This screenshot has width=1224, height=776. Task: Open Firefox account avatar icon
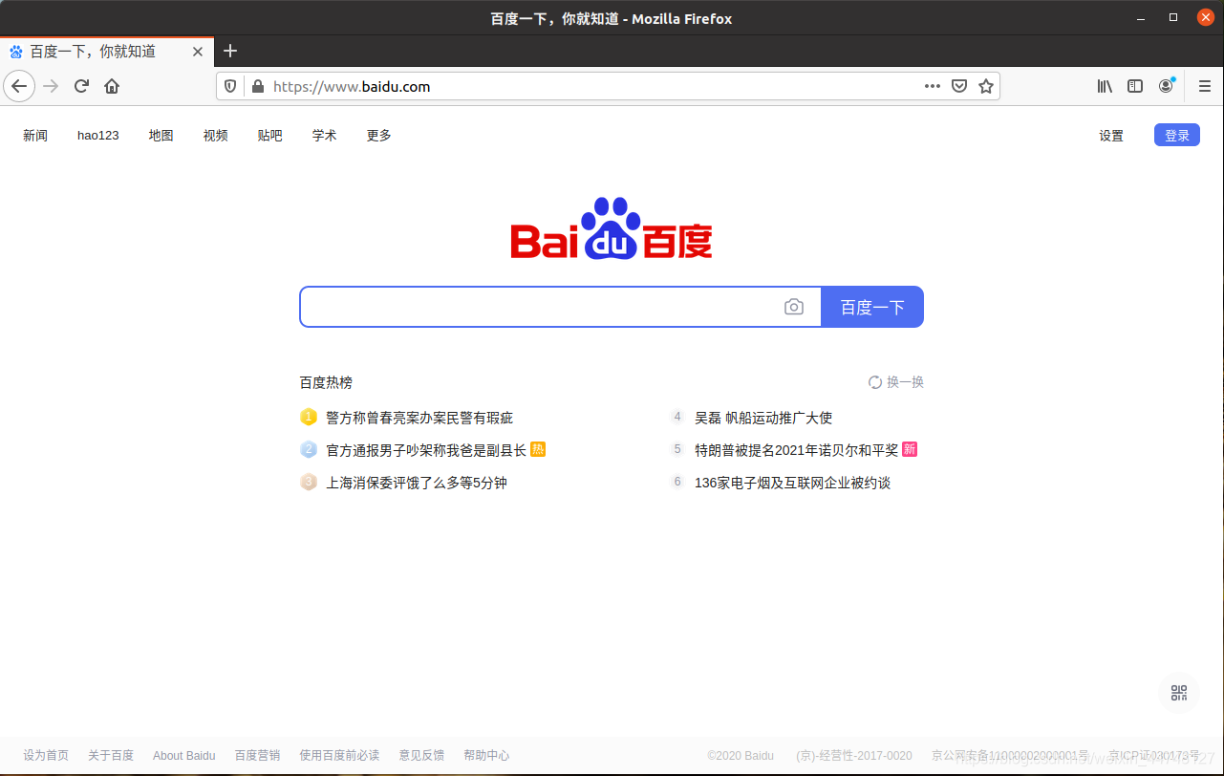[x=1166, y=86]
